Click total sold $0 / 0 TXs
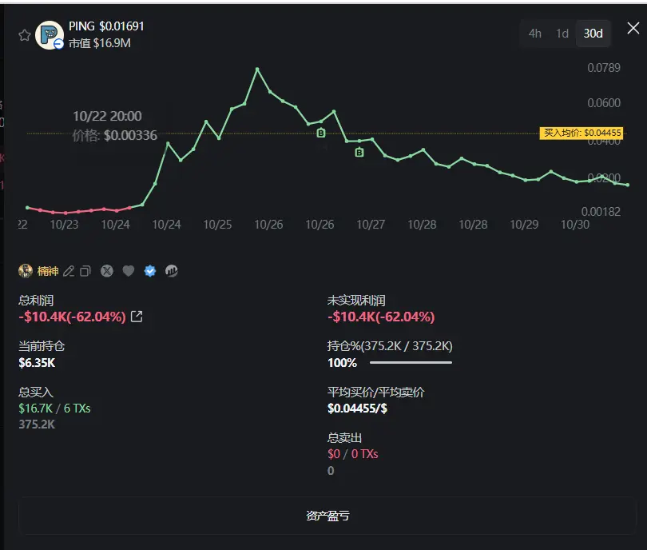 pyautogui.click(x=353, y=454)
